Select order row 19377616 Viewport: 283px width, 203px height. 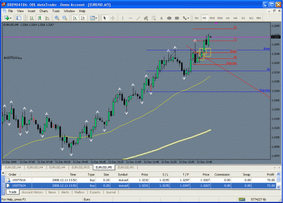coord(141,180)
